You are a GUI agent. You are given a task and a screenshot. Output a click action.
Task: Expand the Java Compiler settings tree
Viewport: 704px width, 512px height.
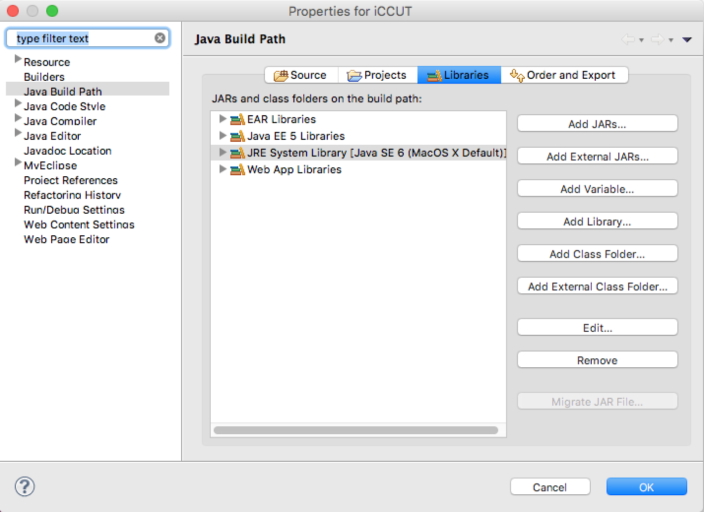click(18, 118)
